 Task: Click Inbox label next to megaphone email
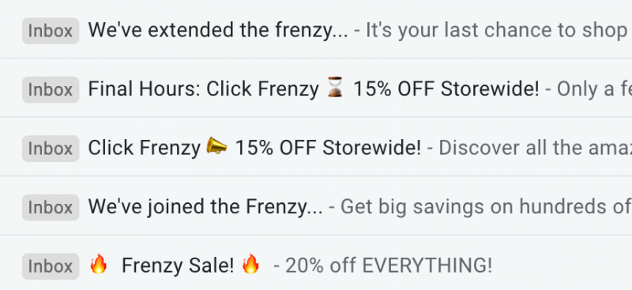pos(51,149)
